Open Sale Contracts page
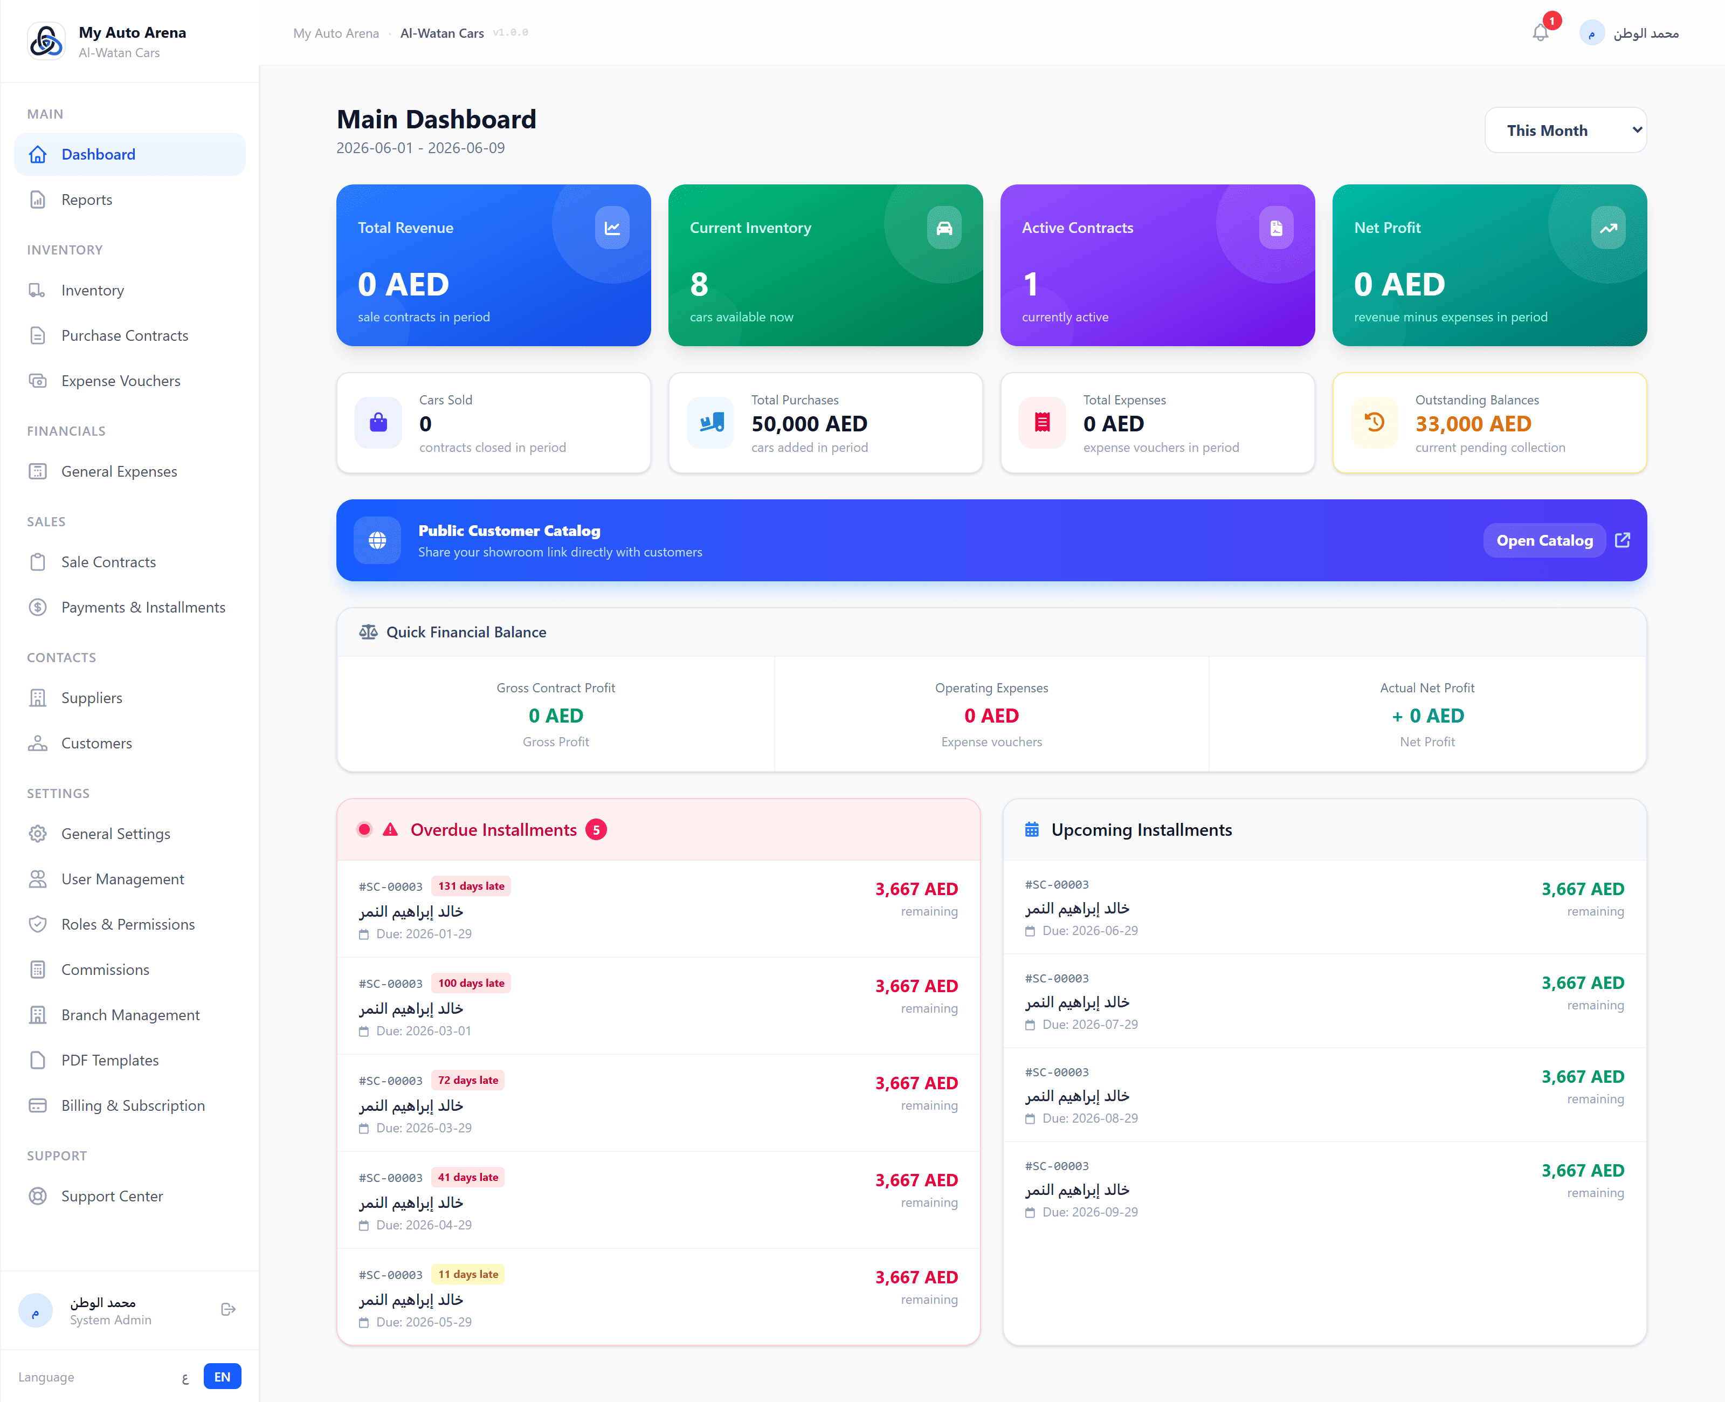The image size is (1725, 1402). click(130, 562)
